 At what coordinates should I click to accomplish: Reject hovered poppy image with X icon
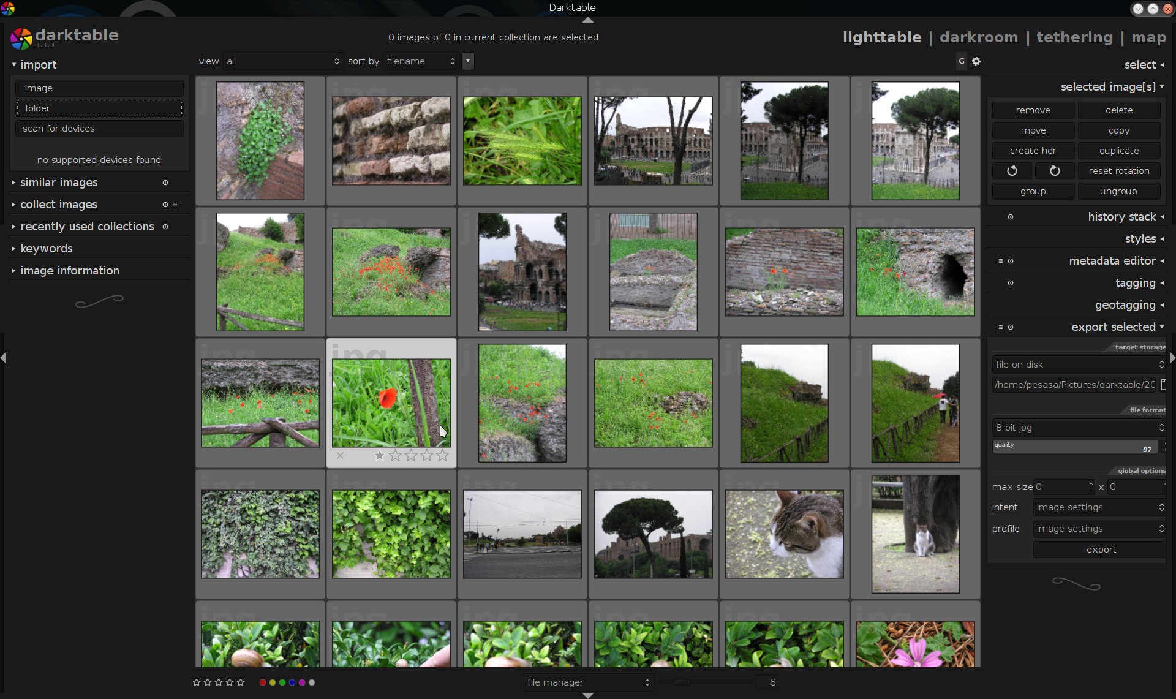point(340,455)
